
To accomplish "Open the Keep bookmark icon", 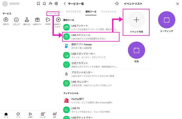I will [x=38, y=4].
